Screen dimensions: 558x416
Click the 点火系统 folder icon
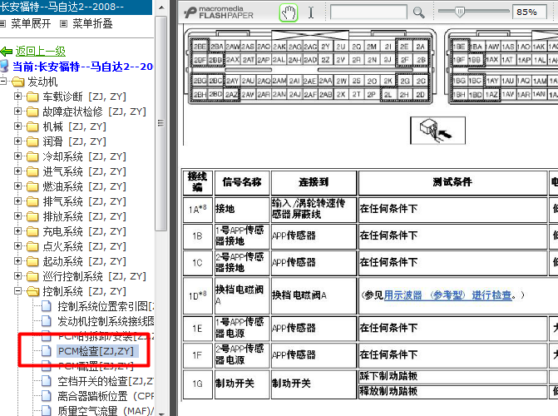32,246
